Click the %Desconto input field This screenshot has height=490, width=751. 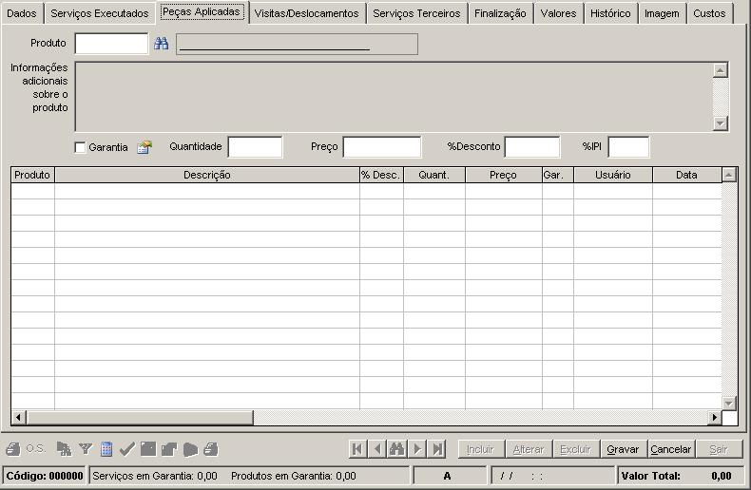(532, 147)
